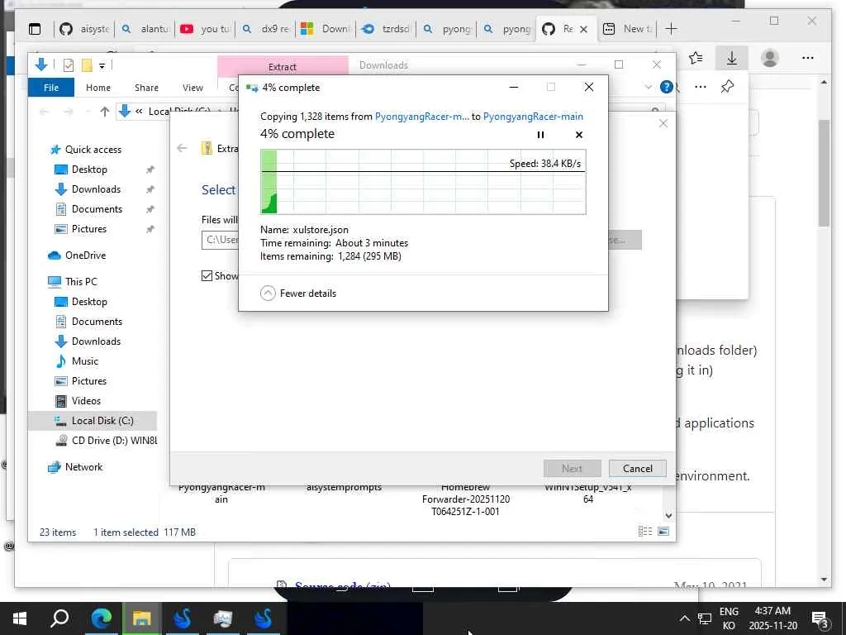Pause the file copy operation
The width and height of the screenshot is (846, 635).
(540, 135)
